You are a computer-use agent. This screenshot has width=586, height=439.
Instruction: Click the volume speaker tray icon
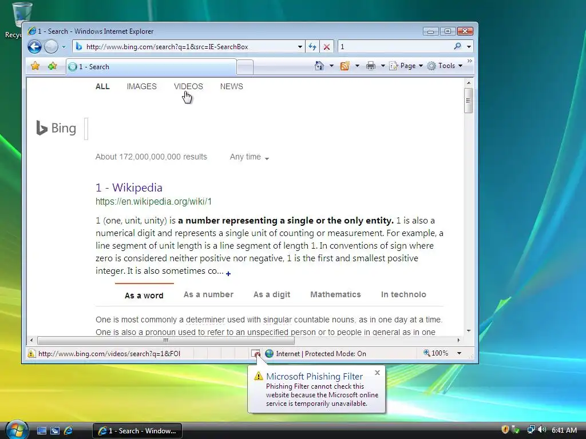coord(542,430)
